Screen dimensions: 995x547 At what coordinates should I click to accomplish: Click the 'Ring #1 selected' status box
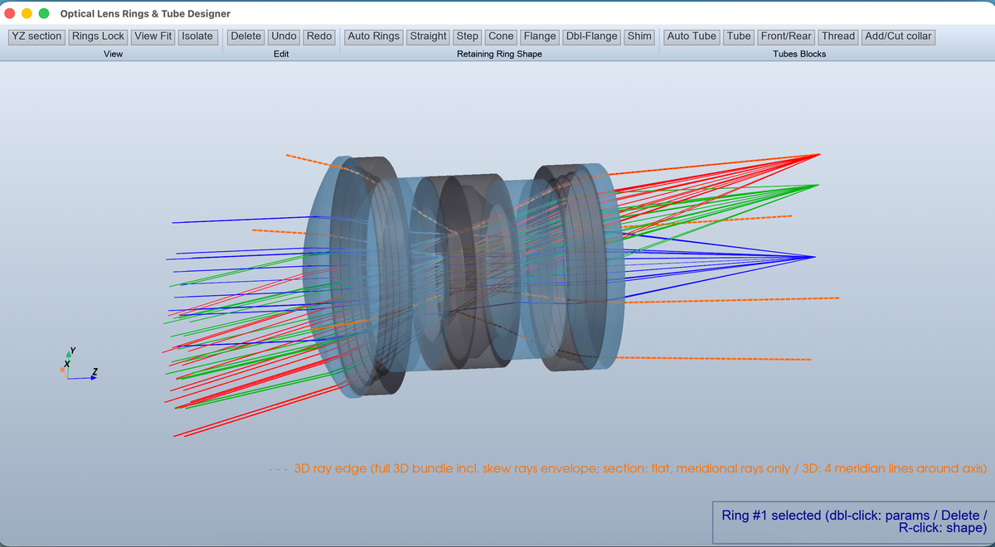(853, 522)
